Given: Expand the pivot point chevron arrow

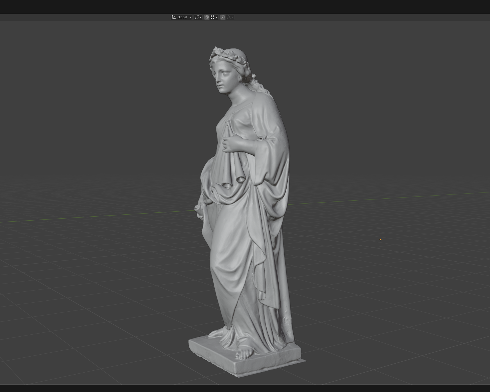Looking at the screenshot, I should 201,17.
